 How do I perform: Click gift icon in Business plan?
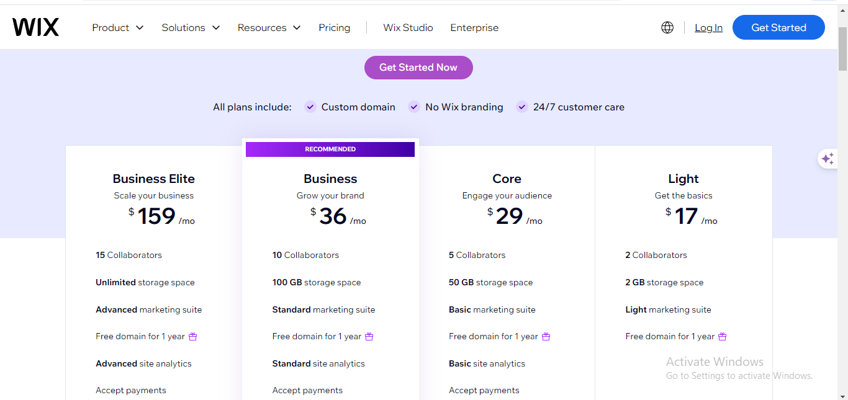pos(369,337)
